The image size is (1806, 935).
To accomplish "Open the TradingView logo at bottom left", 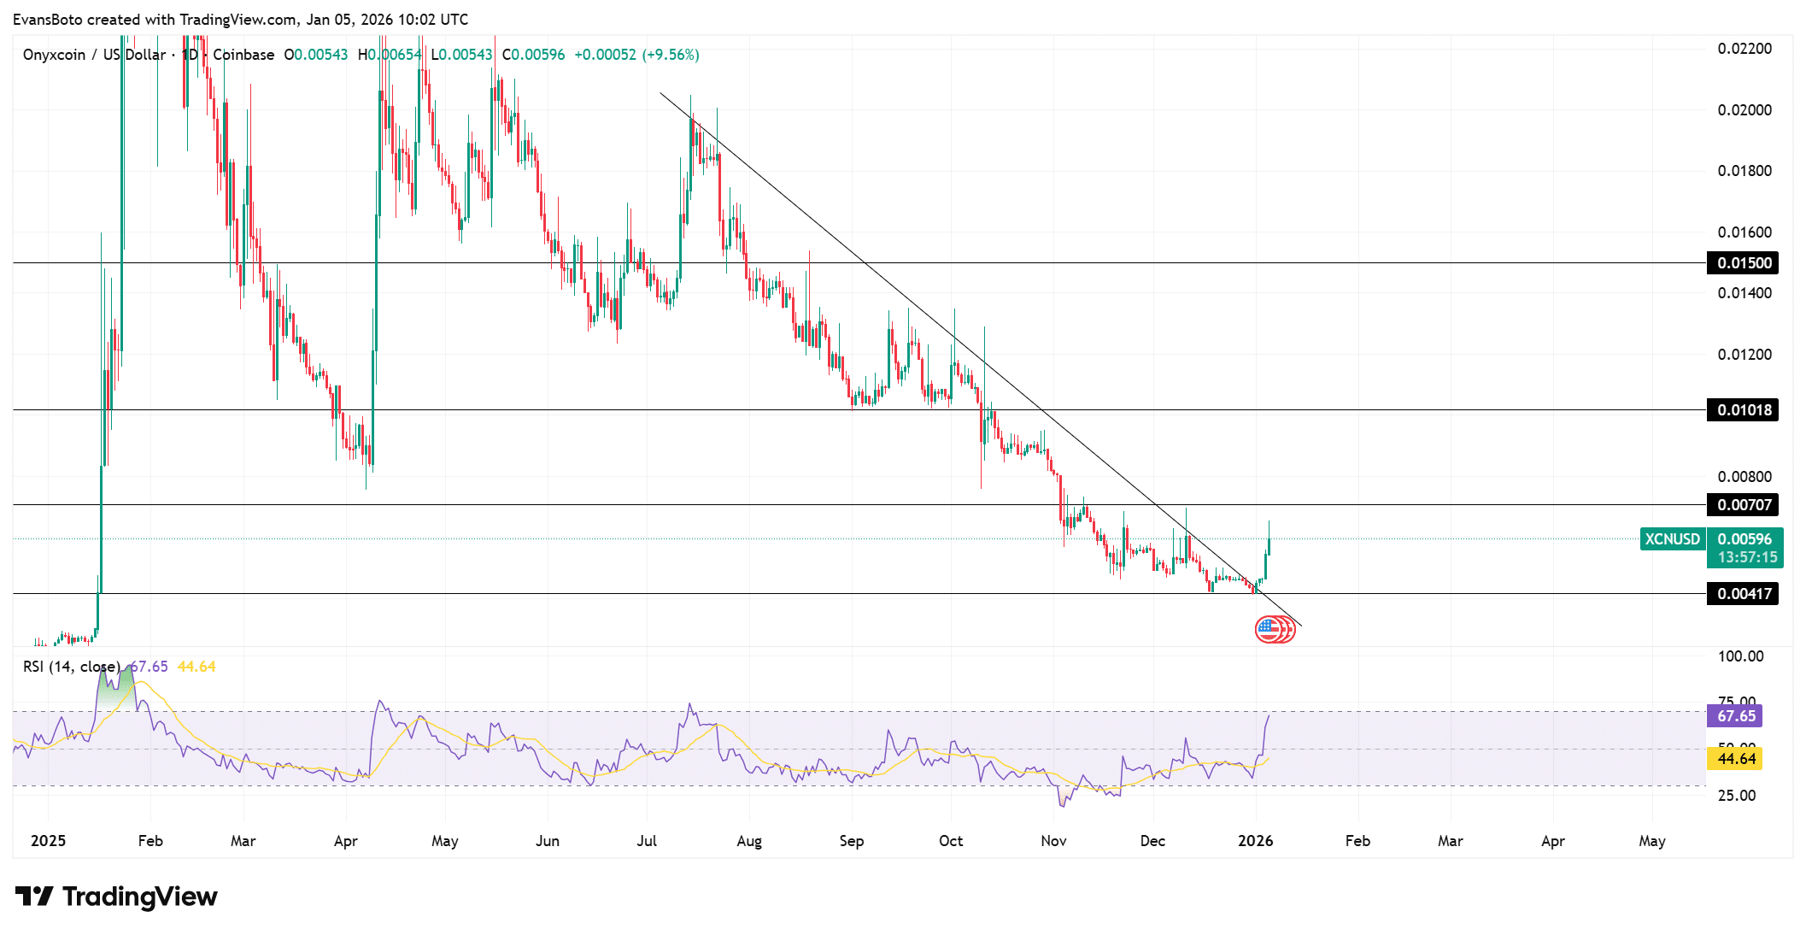I will (x=115, y=897).
